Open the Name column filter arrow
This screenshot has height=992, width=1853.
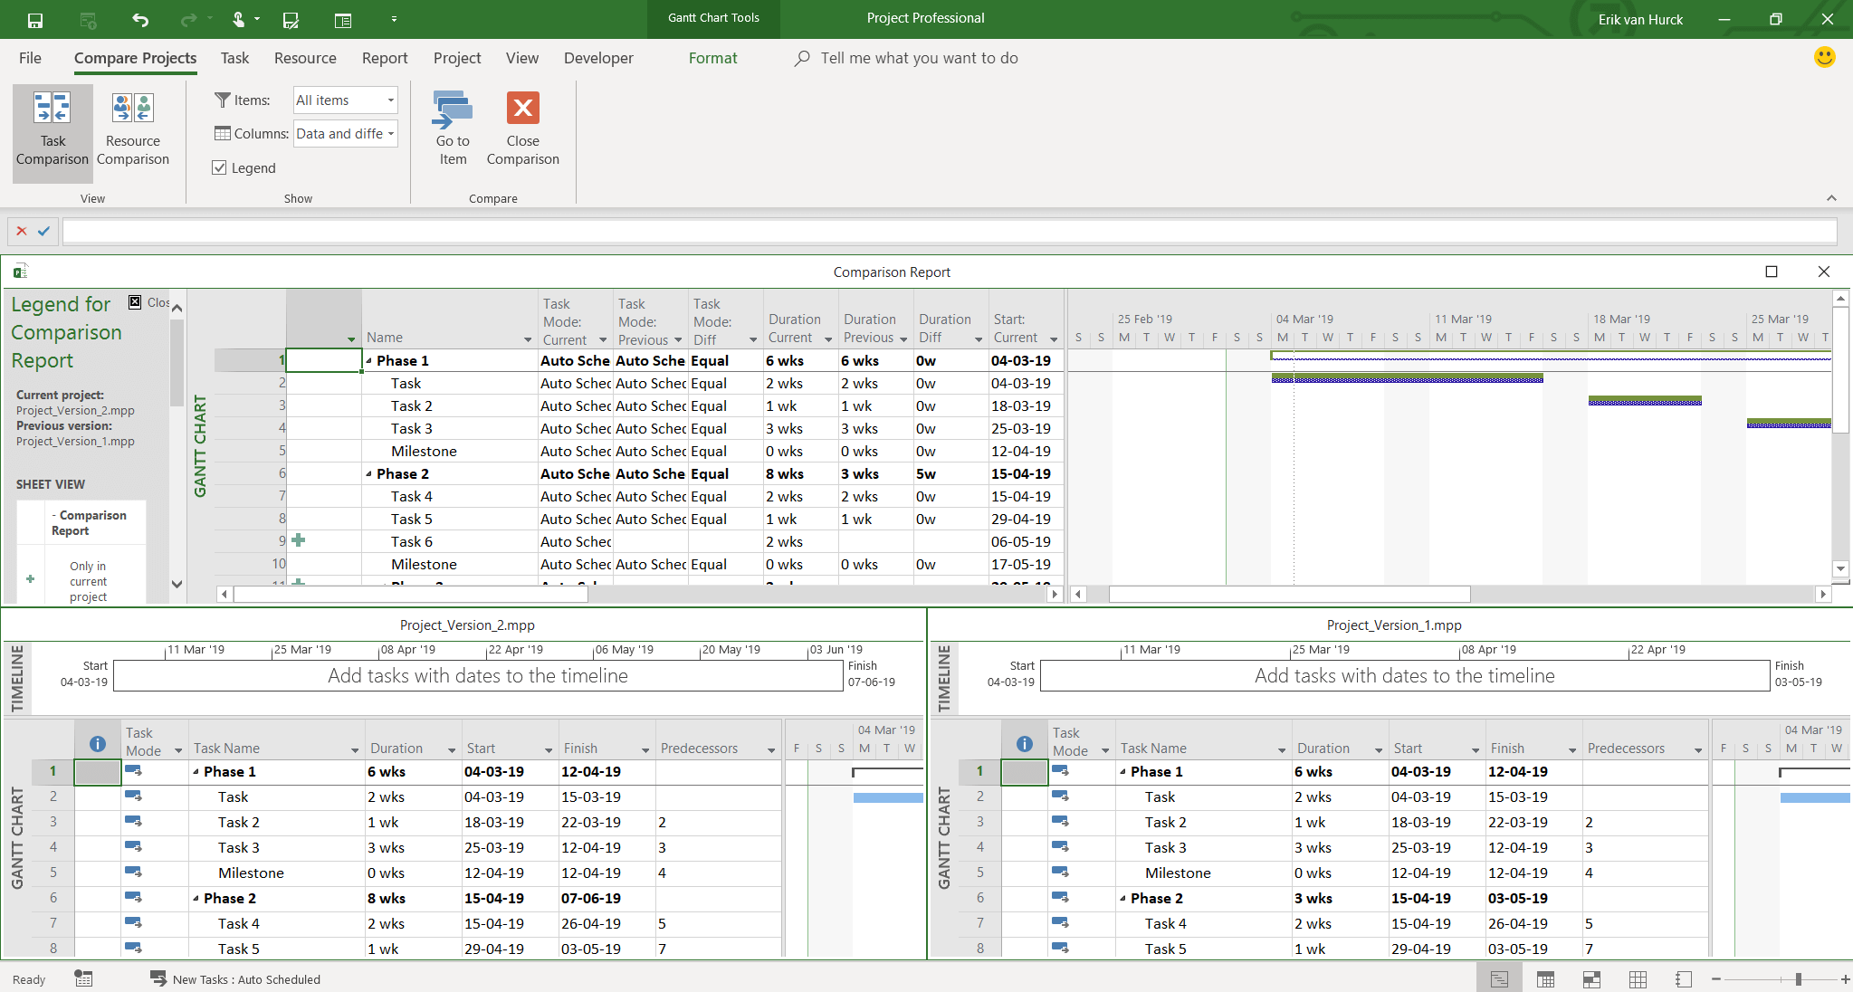pos(527,339)
